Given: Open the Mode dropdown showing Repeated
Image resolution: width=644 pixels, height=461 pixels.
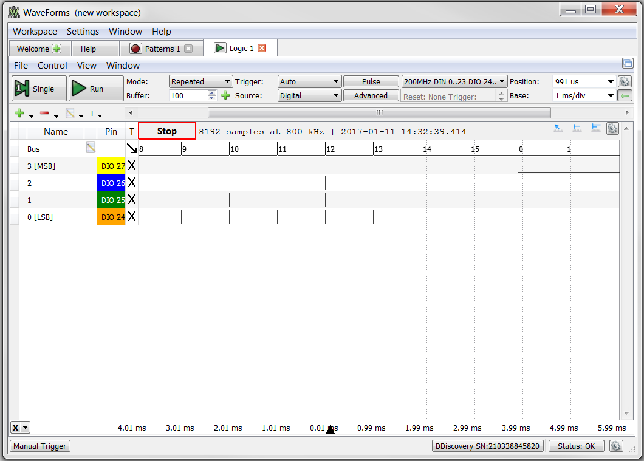Looking at the screenshot, I should coord(201,81).
